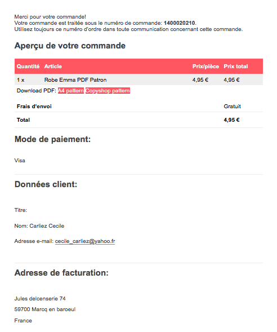Screen dimensions: 277x332
Task: Select the Robe Emma PDF Patron item
Action: (x=75, y=80)
